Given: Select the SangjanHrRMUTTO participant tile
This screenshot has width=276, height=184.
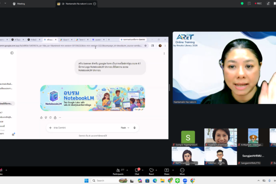Looking at the screenshot, I should (253, 156).
